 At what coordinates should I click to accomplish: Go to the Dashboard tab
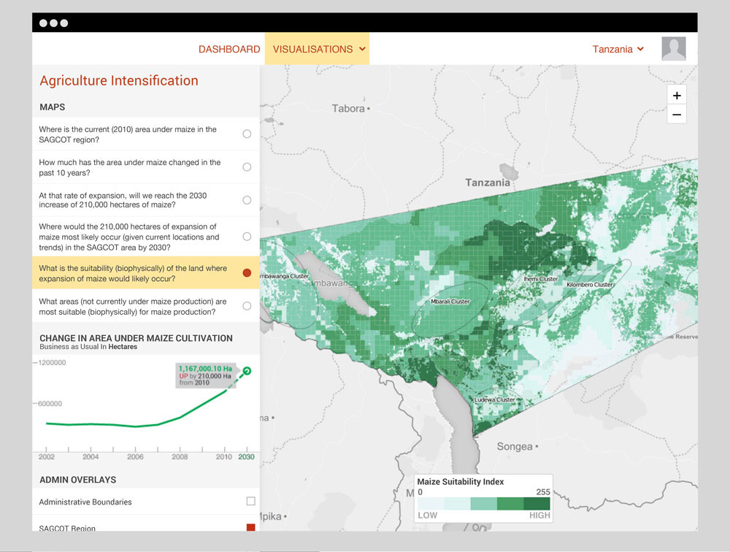pos(229,49)
